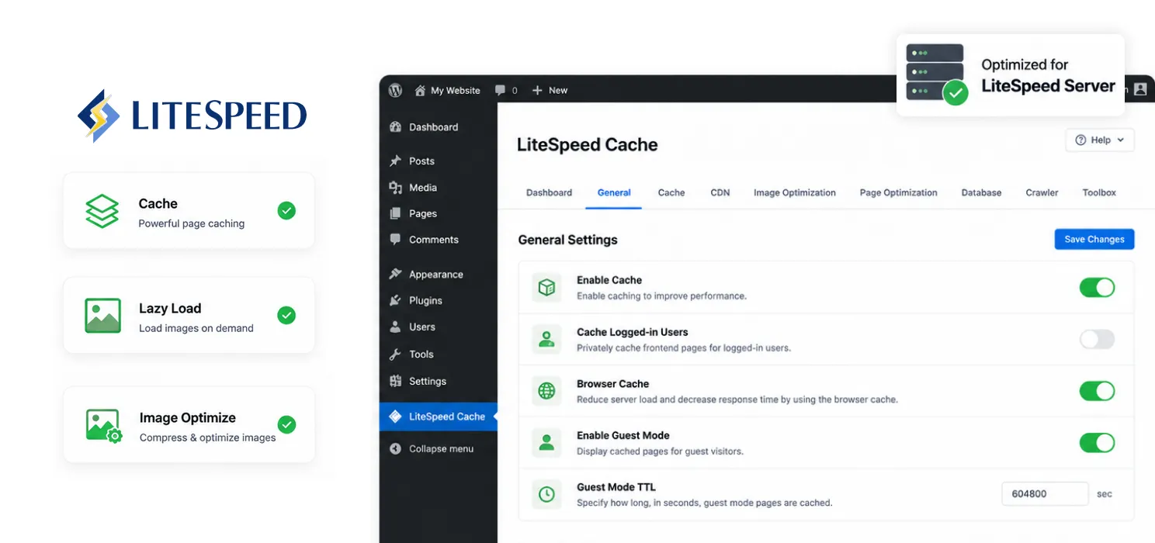Click the Browser Cache globe icon
This screenshot has width=1155, height=543.
(x=546, y=391)
